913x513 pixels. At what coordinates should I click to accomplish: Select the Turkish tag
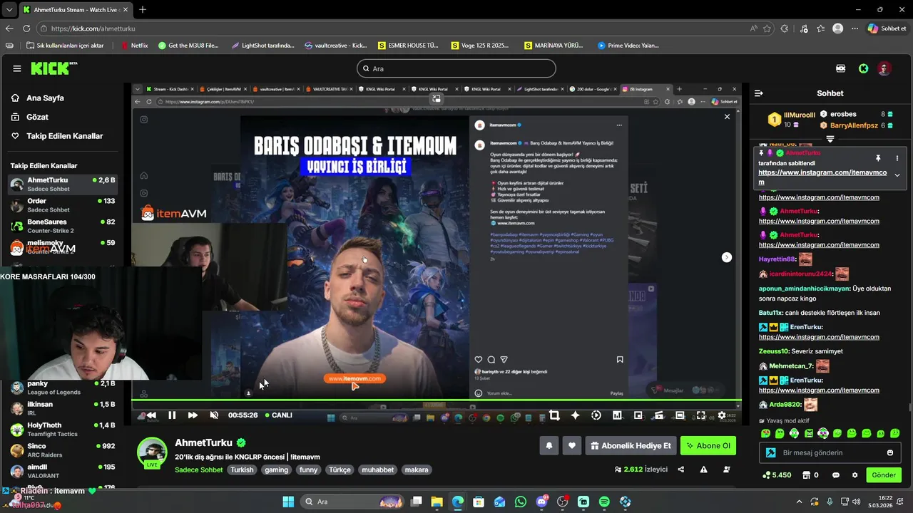pos(242,470)
